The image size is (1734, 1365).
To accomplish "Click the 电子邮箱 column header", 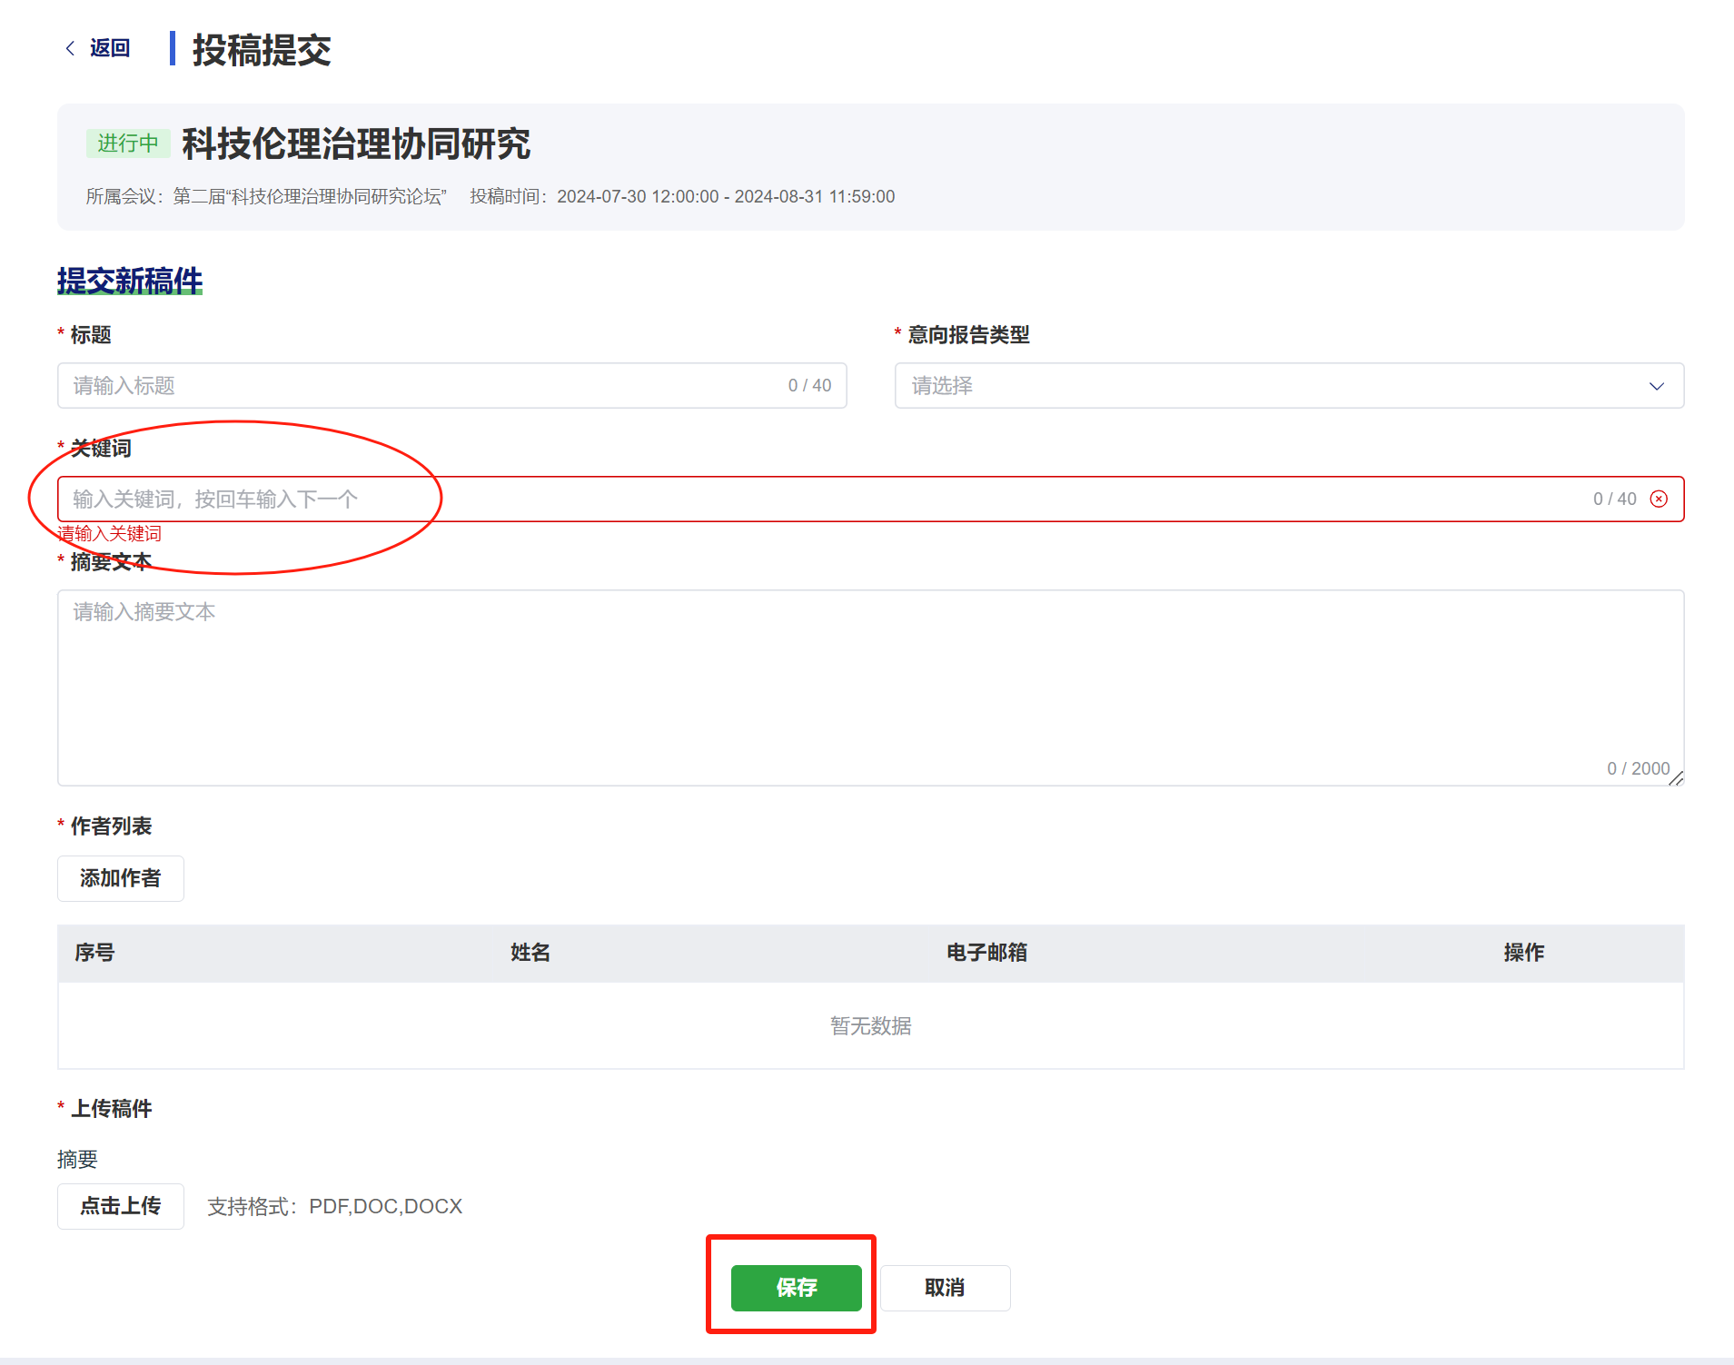I will click(986, 953).
